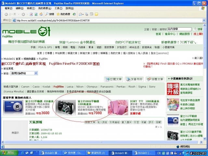The height and width of the screenshot is (156, 208).
Task: Click the 登出 [jasonss] link
Action: [160, 53]
